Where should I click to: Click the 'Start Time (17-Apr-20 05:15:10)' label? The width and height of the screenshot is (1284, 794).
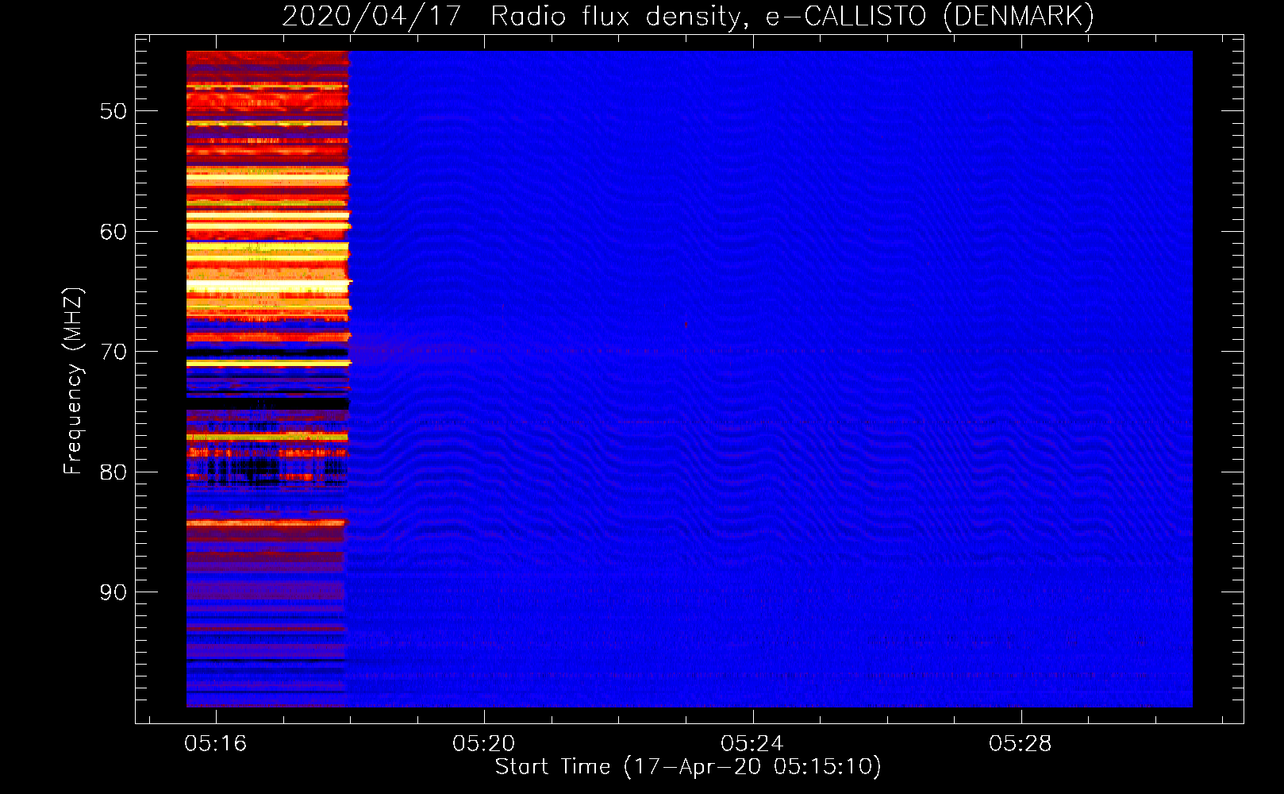pos(688,767)
